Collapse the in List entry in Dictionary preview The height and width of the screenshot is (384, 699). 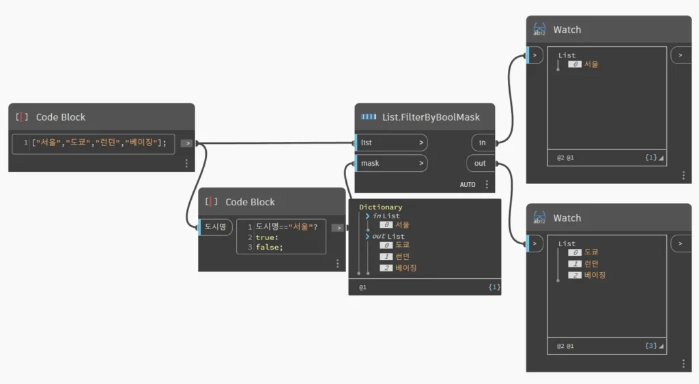pos(367,216)
